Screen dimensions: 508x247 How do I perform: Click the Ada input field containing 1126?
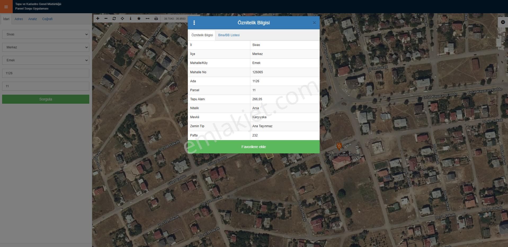[46, 73]
